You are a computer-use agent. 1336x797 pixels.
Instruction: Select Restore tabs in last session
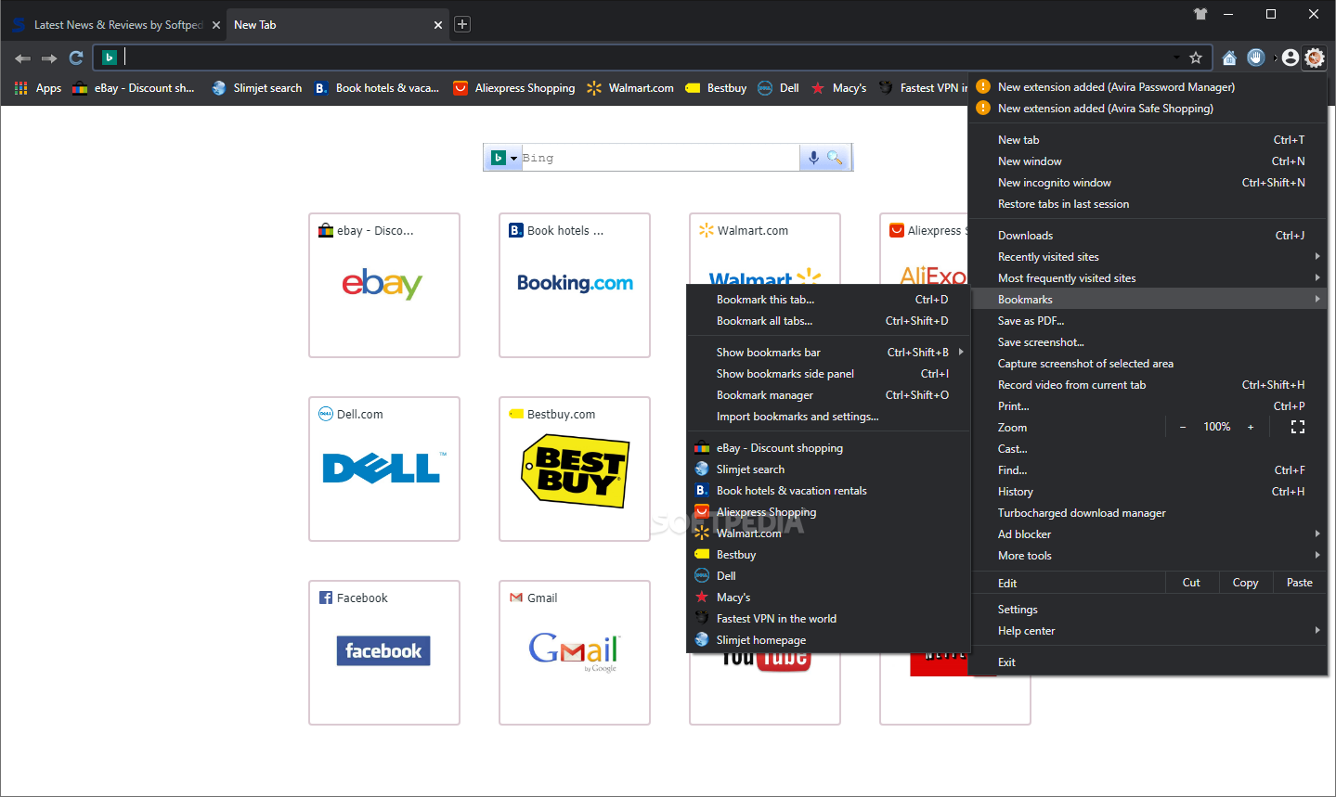(1149, 204)
